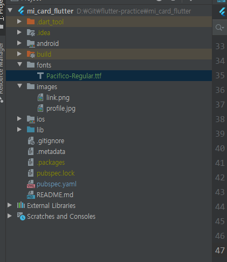This screenshot has width=227, height=262.
Task: Click the editor search magnifier icon
Action: [x=219, y=28]
